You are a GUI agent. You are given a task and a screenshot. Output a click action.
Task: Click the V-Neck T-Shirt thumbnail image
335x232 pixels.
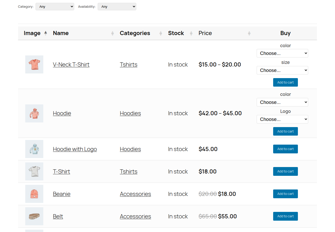34,64
